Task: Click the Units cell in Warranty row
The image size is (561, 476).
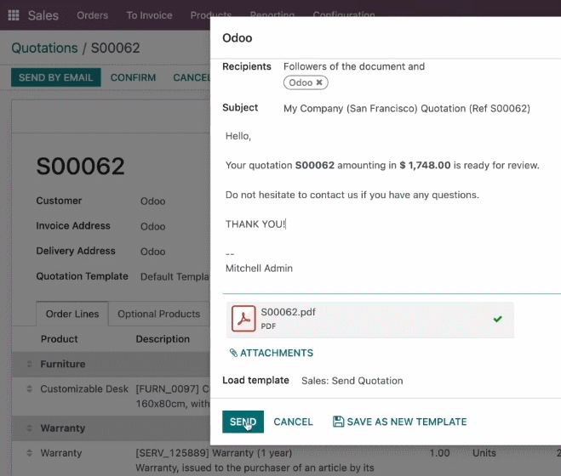Action: pos(484,453)
